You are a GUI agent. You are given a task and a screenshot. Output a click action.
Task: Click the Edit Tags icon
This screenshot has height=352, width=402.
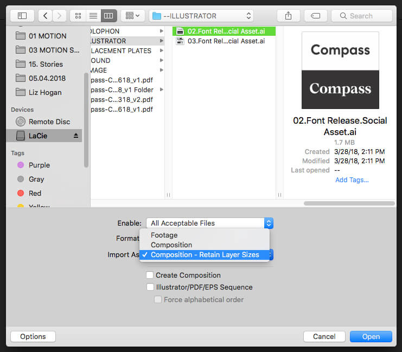[315, 16]
